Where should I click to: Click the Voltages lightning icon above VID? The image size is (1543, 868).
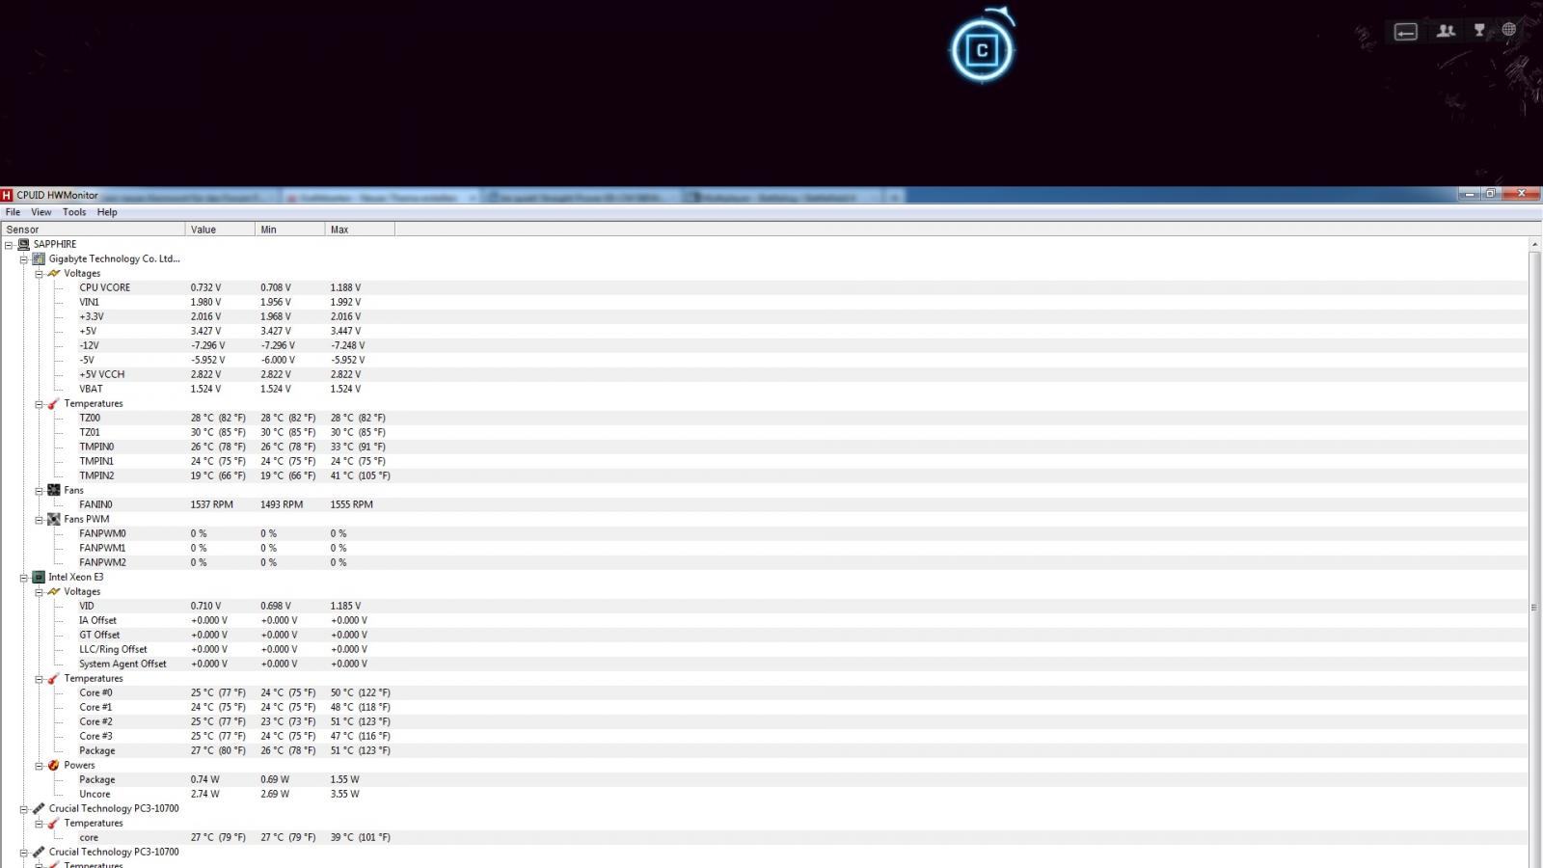pos(54,591)
